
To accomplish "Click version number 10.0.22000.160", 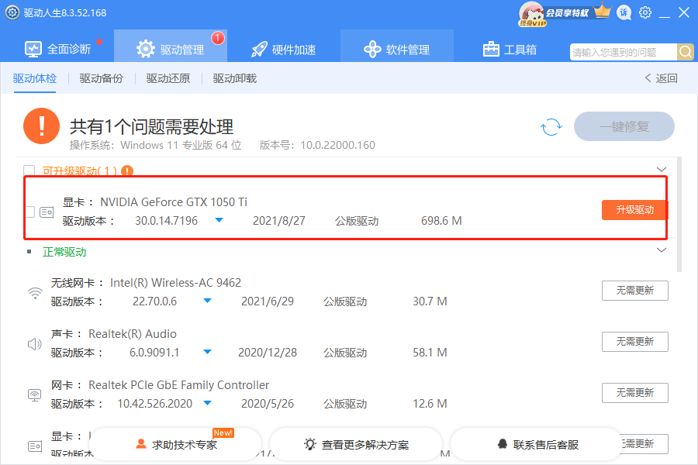I will (x=337, y=145).
